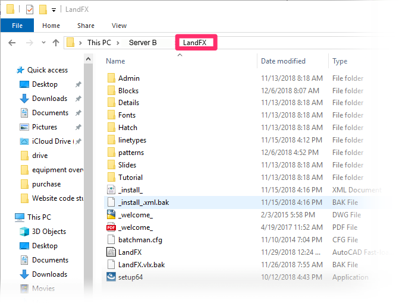Screen dimensions: 412x307
Task: Select the LandFX.vlx.bak file icon
Action: click(111, 264)
